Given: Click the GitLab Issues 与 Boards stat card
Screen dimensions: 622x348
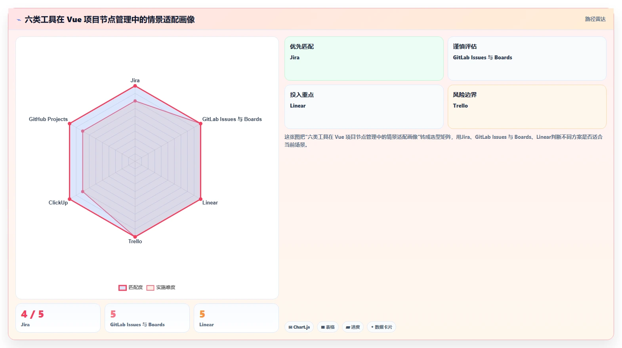Looking at the screenshot, I should coord(147,318).
